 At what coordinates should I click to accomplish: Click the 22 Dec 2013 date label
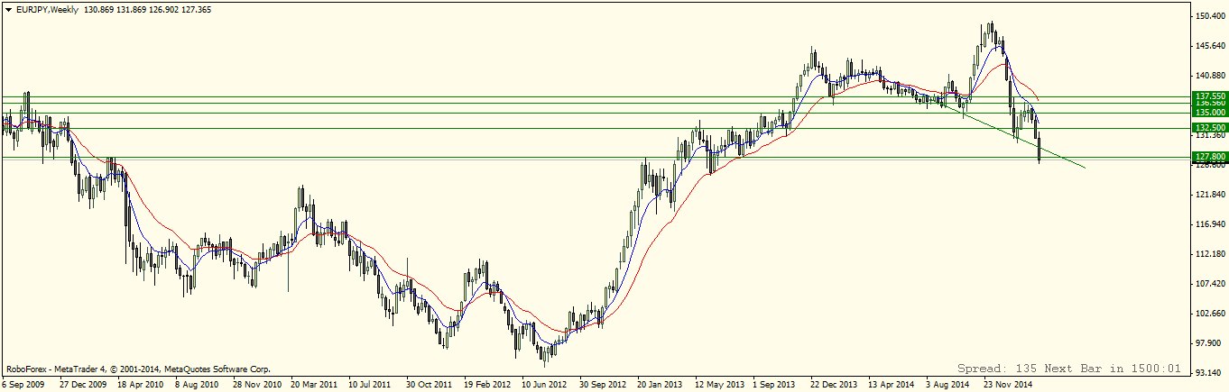833,384
